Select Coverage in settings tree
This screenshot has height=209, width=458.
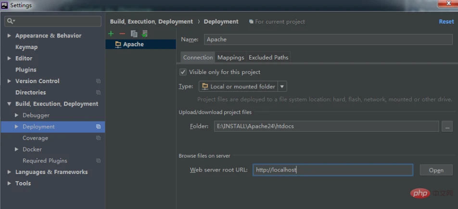[35, 138]
